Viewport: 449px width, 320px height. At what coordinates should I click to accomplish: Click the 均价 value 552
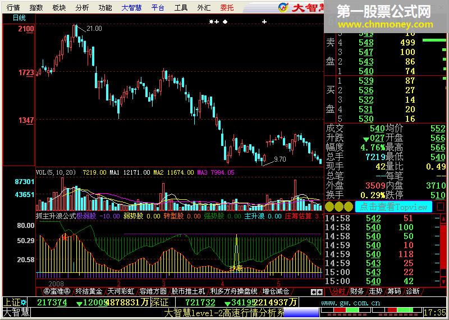438,129
